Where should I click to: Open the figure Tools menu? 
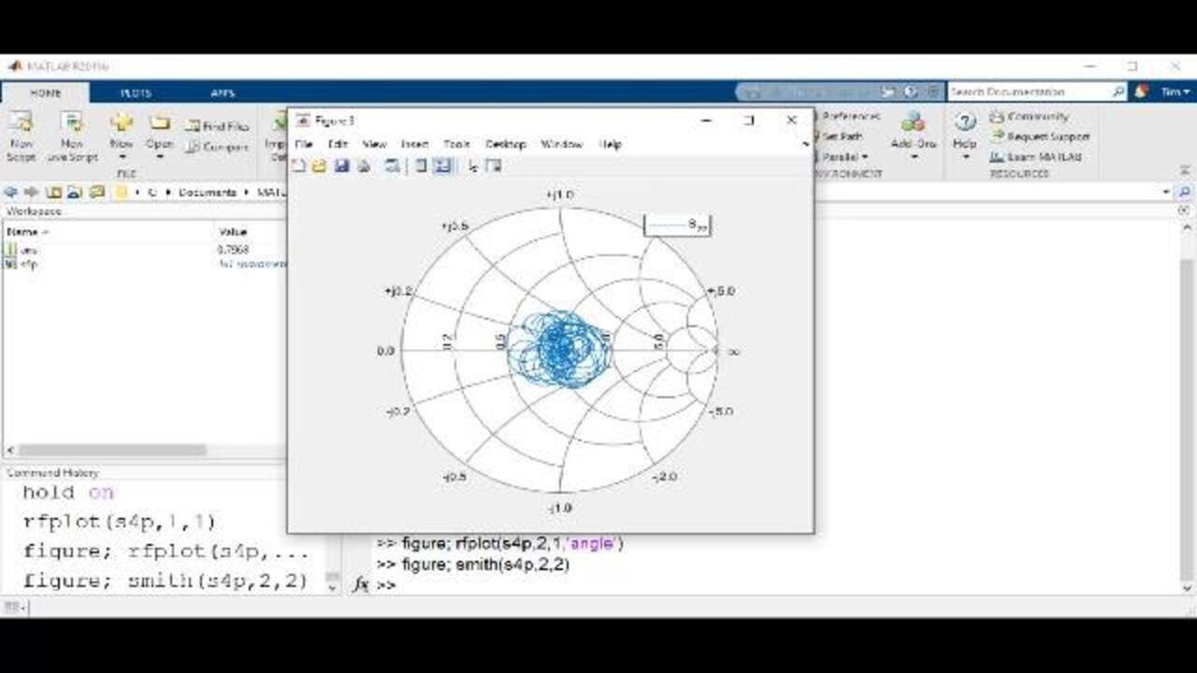[456, 144]
